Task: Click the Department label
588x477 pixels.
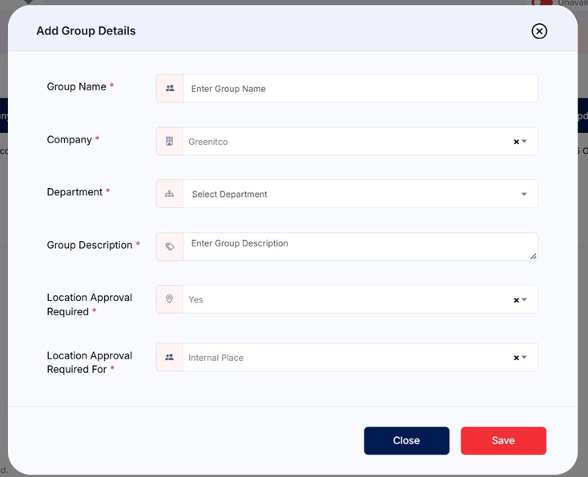Action: (x=75, y=192)
